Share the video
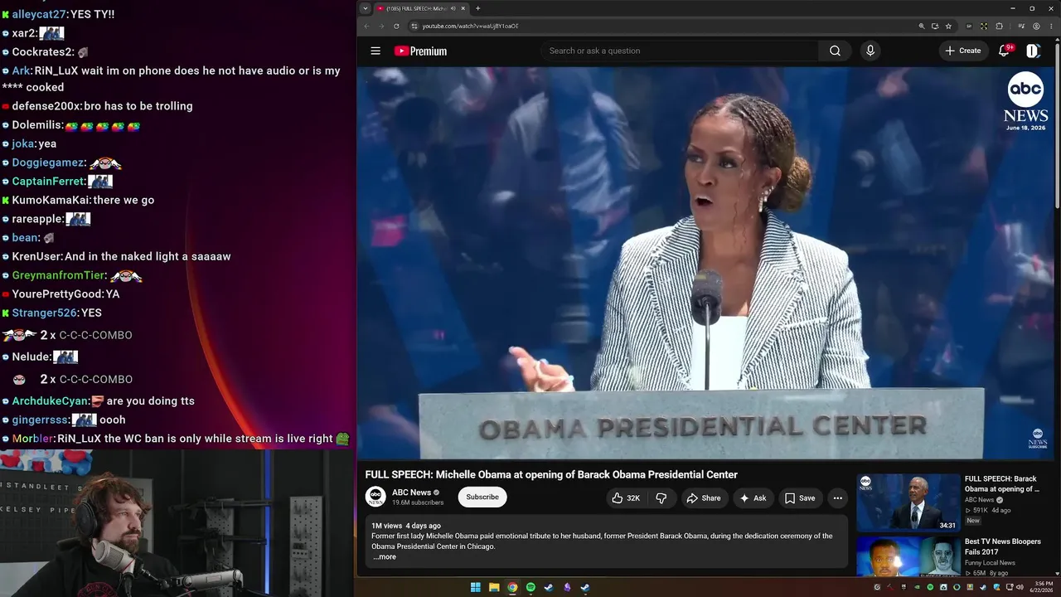 click(704, 498)
